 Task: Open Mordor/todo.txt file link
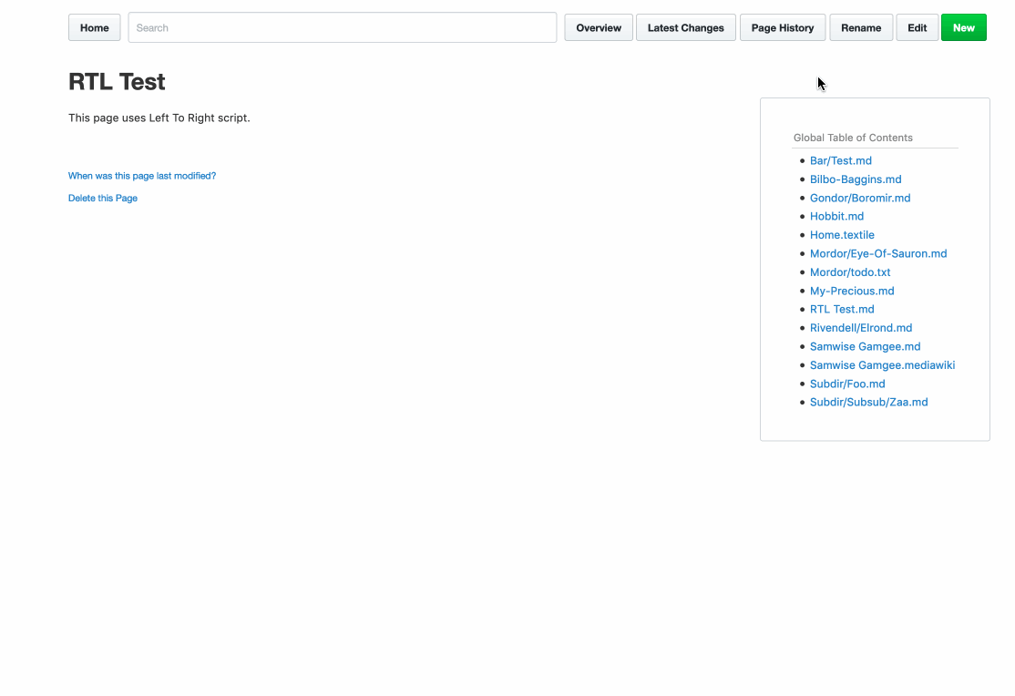click(x=849, y=272)
